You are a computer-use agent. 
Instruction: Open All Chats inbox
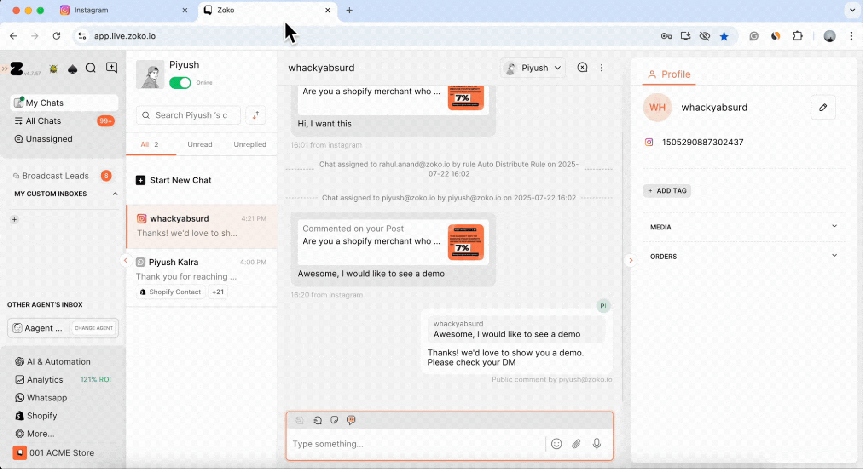click(x=64, y=121)
